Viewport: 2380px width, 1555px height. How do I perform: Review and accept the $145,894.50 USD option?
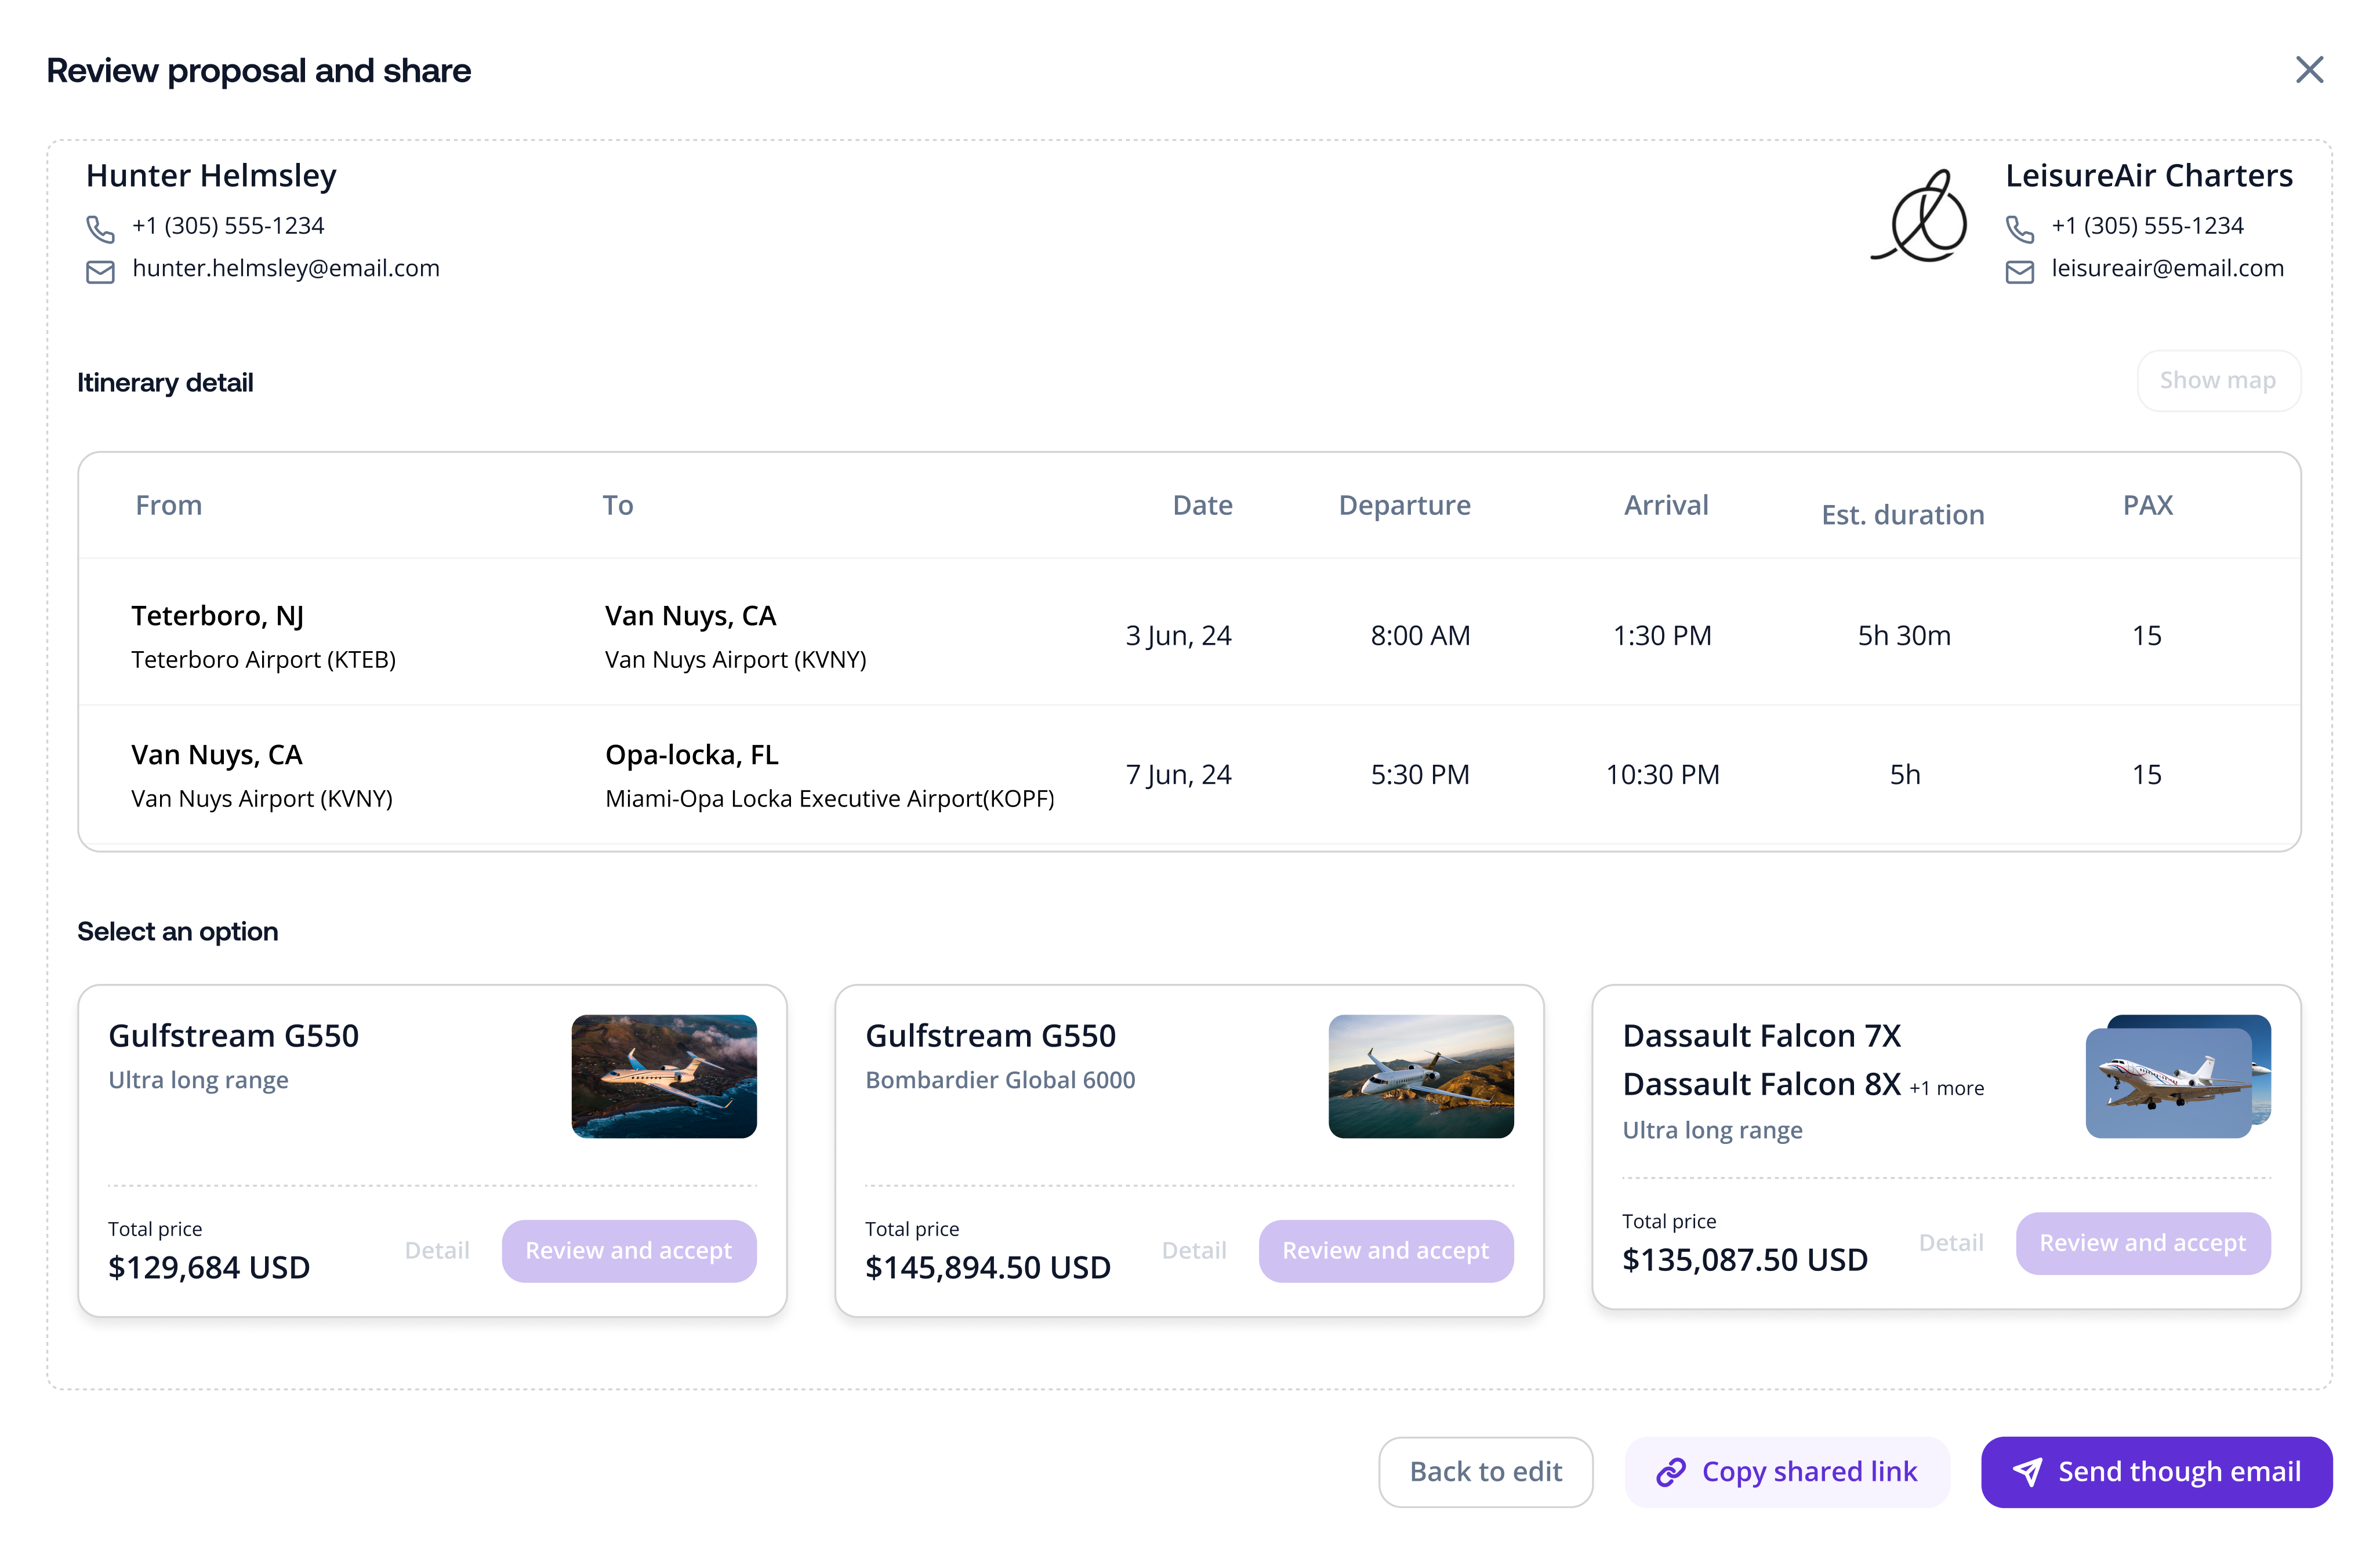(x=1386, y=1251)
